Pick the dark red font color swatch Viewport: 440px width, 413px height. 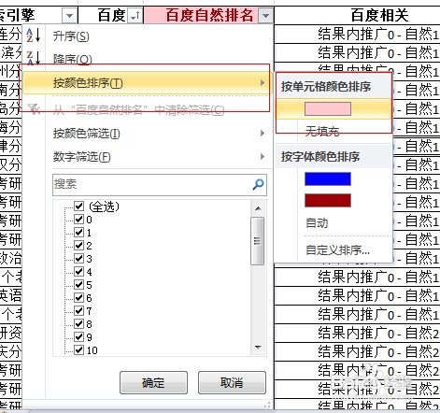[328, 201]
